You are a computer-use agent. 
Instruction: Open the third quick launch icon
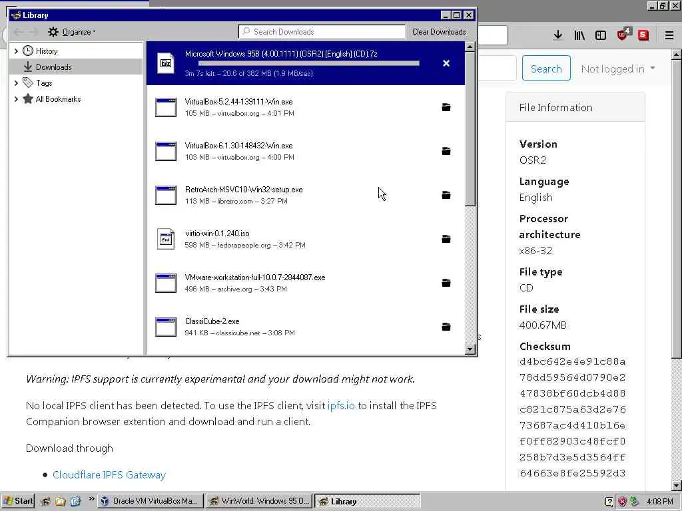tap(75, 502)
